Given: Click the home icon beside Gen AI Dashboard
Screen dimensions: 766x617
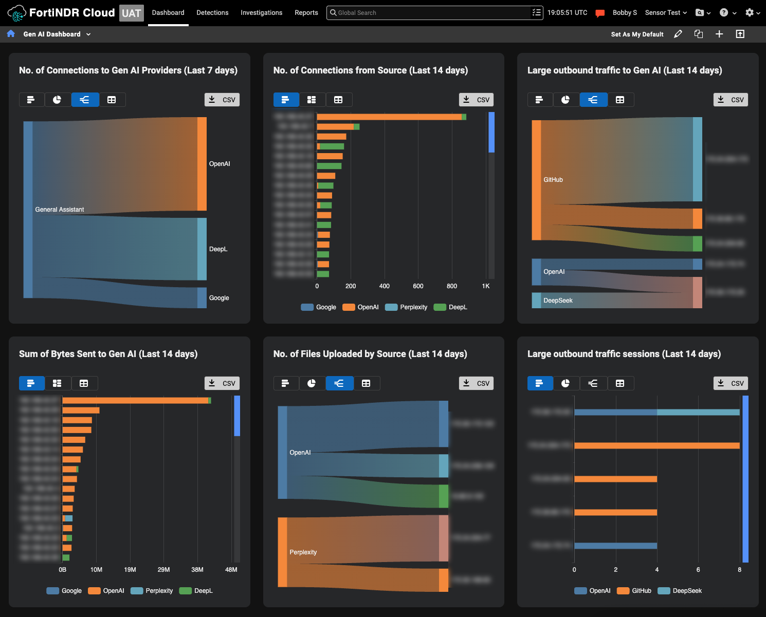Looking at the screenshot, I should (x=11, y=34).
